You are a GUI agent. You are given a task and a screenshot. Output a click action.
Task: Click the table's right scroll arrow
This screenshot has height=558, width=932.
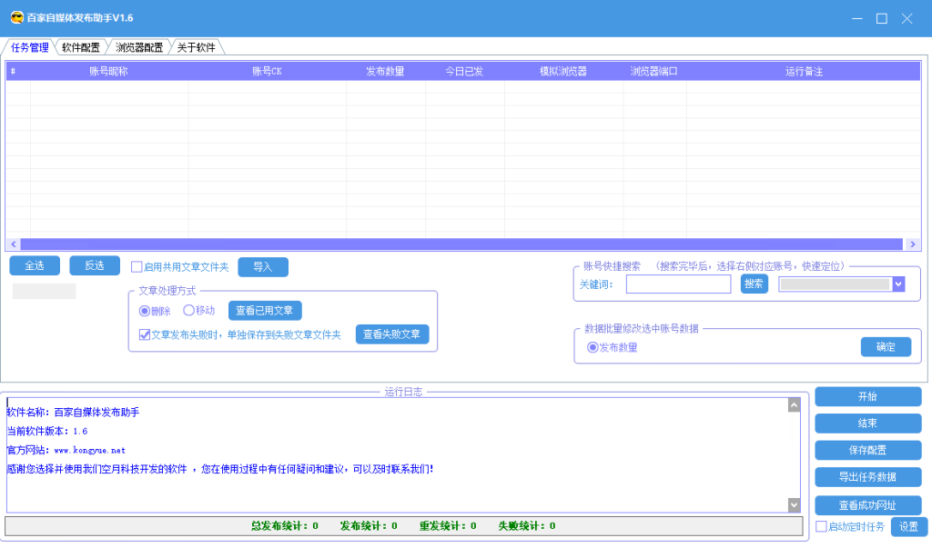[x=912, y=244]
